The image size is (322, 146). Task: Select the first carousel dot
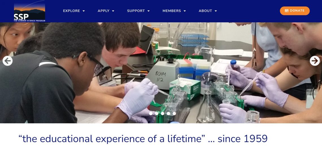click(x=151, y=113)
